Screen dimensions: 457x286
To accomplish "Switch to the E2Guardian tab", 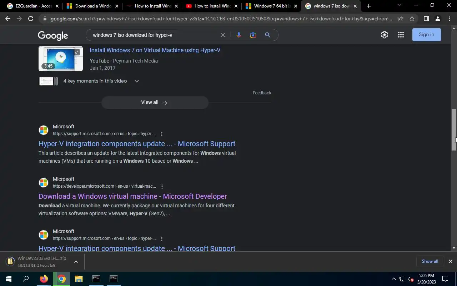I will 33,6.
